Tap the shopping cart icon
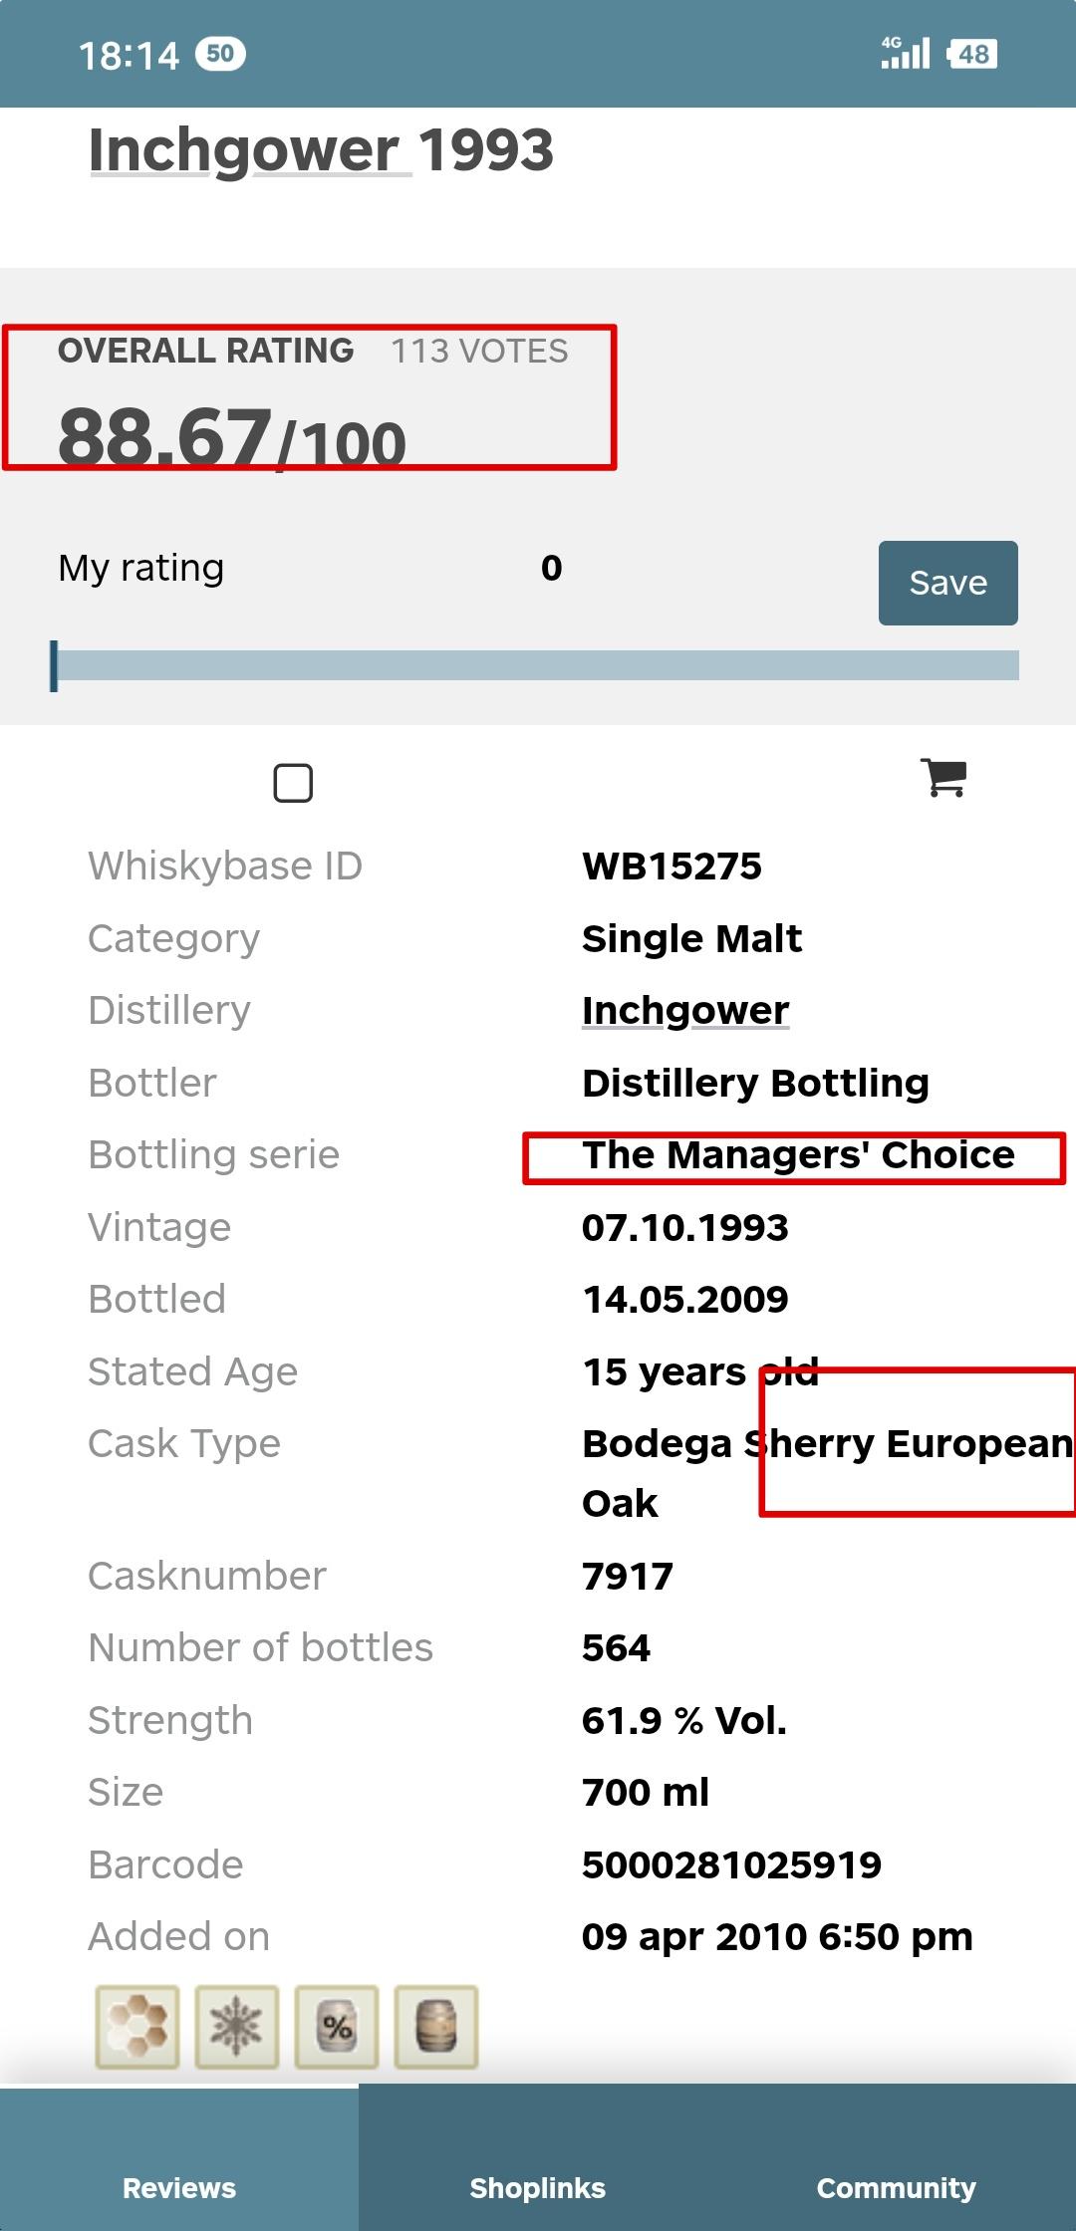This screenshot has width=1076, height=2231. 943,778
